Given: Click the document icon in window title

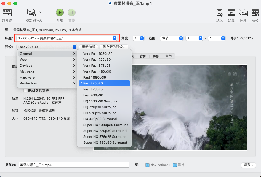Looking at the screenshot, I should pyautogui.click(x=110, y=3).
